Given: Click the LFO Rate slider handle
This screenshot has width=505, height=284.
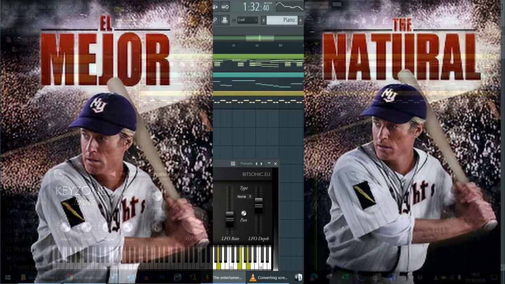Looking at the screenshot, I should point(230,219).
